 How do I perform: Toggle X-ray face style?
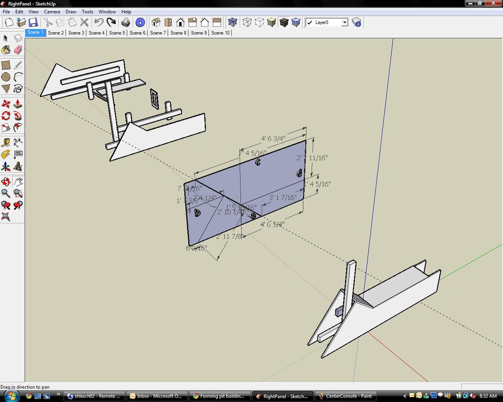232,22
